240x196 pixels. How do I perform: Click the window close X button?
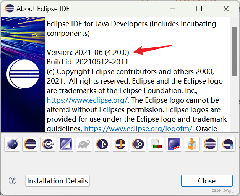226,8
